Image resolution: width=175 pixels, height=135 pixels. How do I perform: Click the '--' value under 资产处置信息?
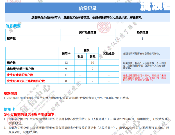coord(88,39)
